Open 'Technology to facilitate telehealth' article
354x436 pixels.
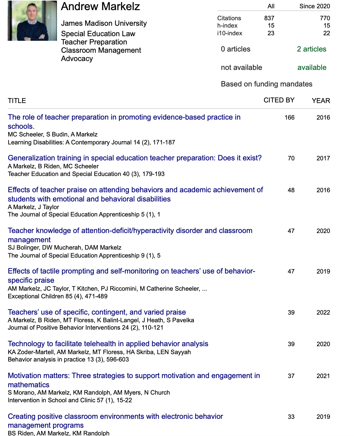coord(108,344)
